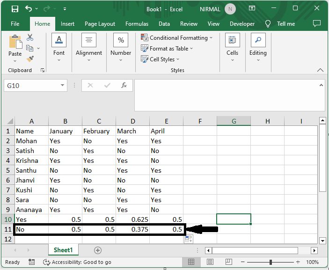Open the Formulas ribbon tab
The height and width of the screenshot is (270, 329).
(x=137, y=24)
